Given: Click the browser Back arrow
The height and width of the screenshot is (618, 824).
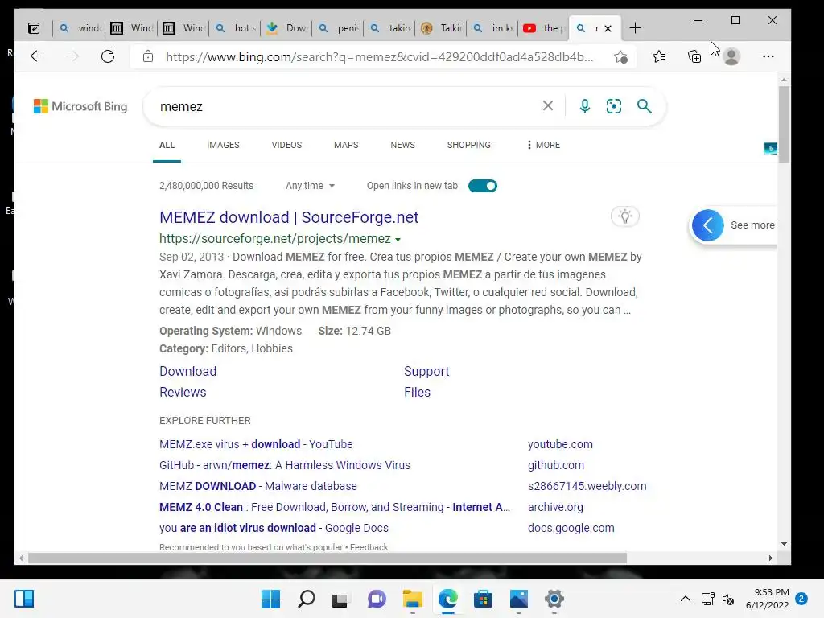Looking at the screenshot, I should tap(37, 56).
